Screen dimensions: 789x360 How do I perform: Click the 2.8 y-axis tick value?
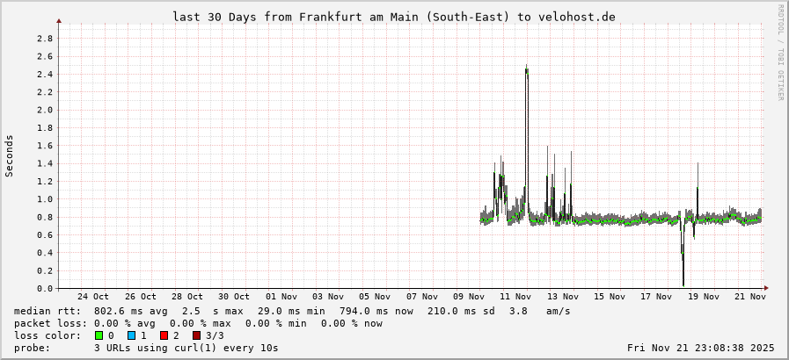coord(45,39)
